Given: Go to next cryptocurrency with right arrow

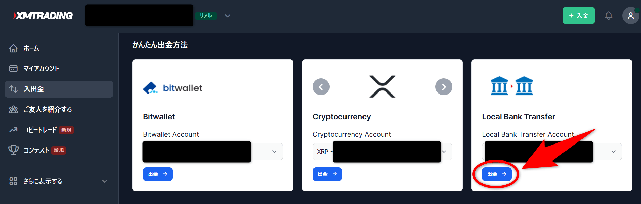Looking at the screenshot, I should pos(444,87).
